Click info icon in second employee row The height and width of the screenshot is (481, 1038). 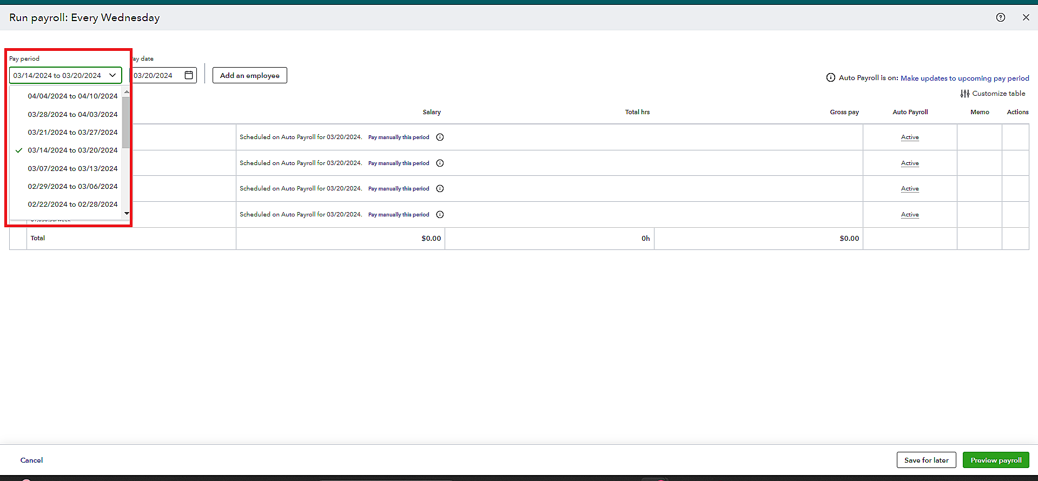coord(440,163)
